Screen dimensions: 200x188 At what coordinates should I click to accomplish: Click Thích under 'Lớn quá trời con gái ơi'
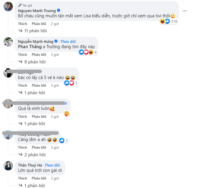coord(22,178)
